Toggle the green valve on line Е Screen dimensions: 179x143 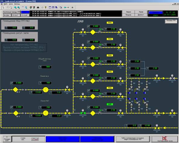tap(83, 113)
